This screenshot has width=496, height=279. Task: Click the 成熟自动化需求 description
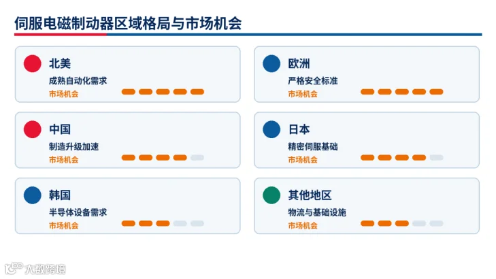(78, 81)
